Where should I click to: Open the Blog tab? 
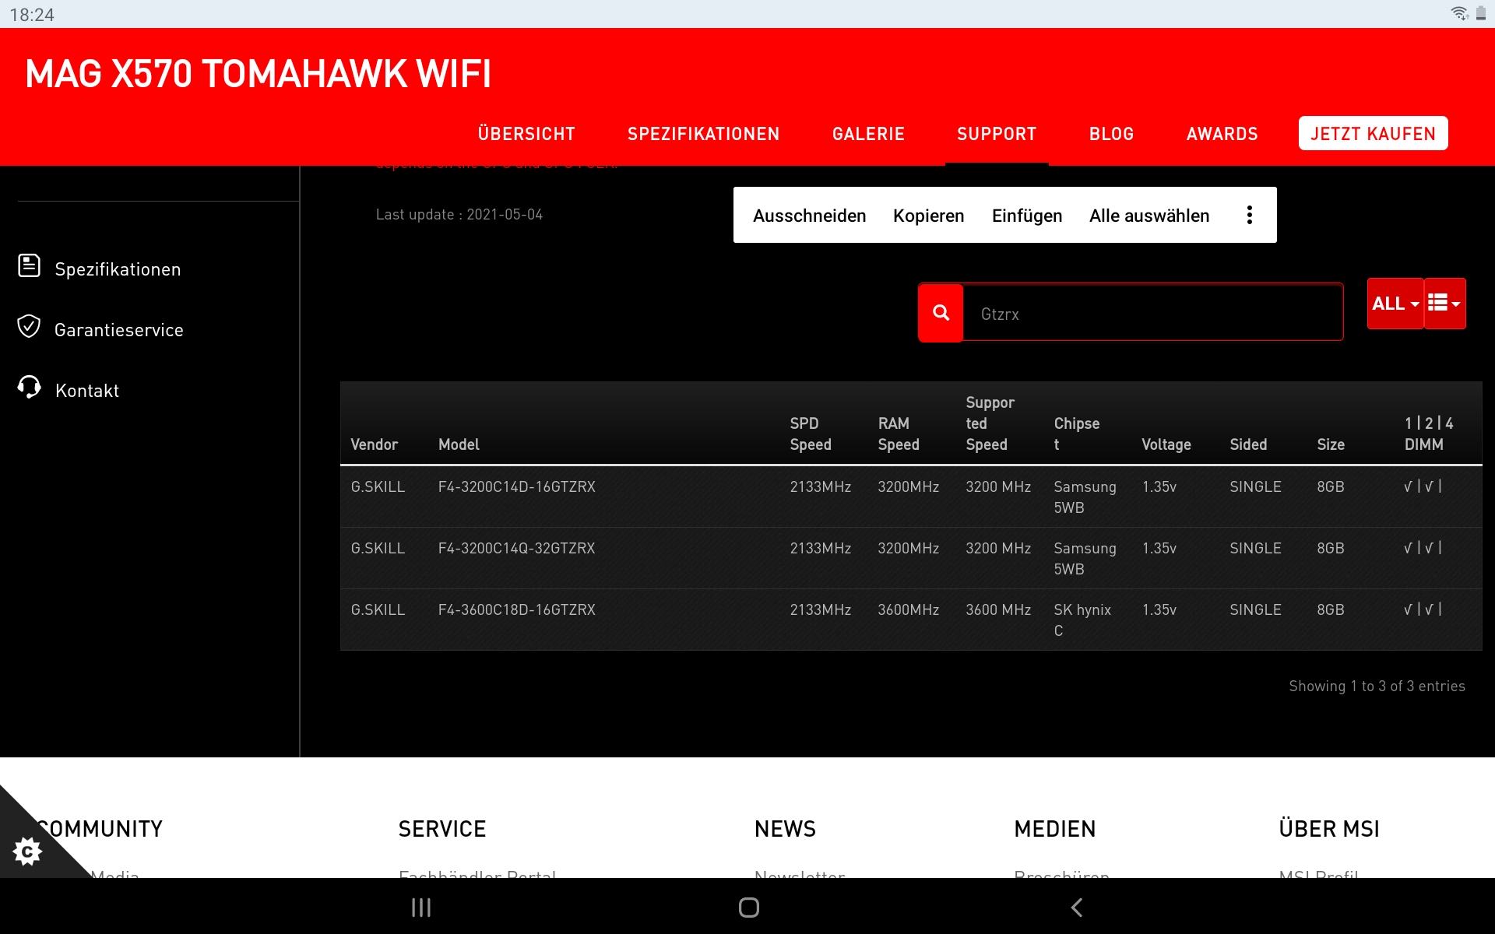(x=1111, y=134)
